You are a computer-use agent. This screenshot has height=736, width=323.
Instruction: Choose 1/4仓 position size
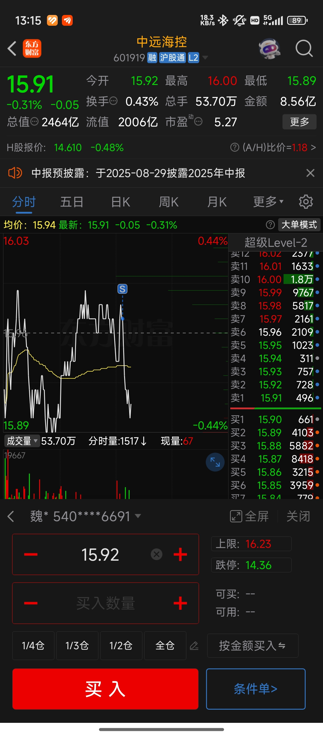[x=33, y=646]
